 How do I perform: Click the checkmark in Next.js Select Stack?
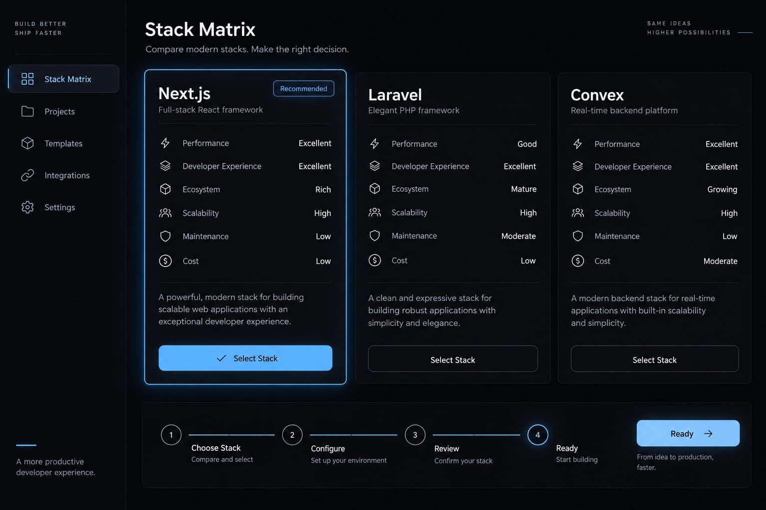221,358
